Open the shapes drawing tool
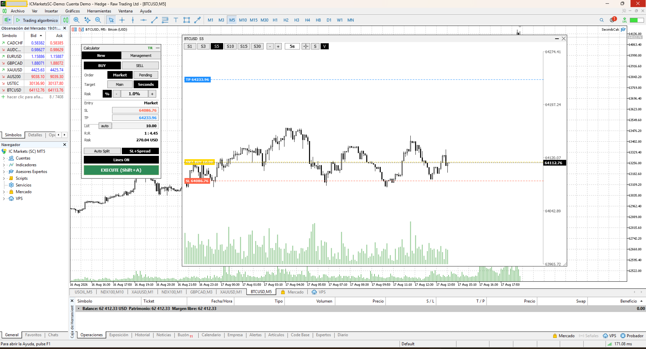646x349 pixels. (186, 20)
